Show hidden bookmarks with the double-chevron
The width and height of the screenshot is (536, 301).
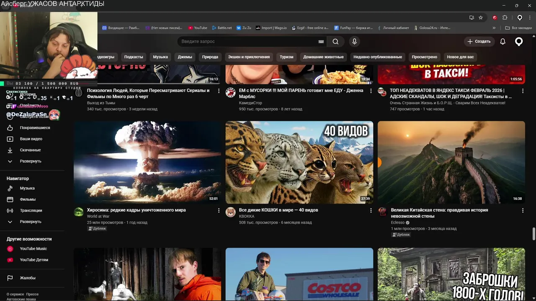[494, 28]
